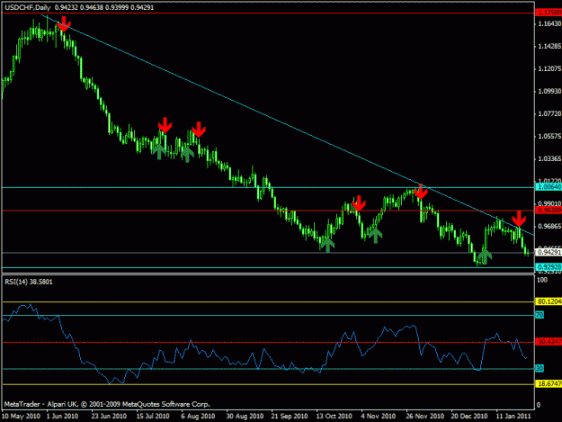
Task: Click the 1.12075 price axis label
Action: click(549, 69)
